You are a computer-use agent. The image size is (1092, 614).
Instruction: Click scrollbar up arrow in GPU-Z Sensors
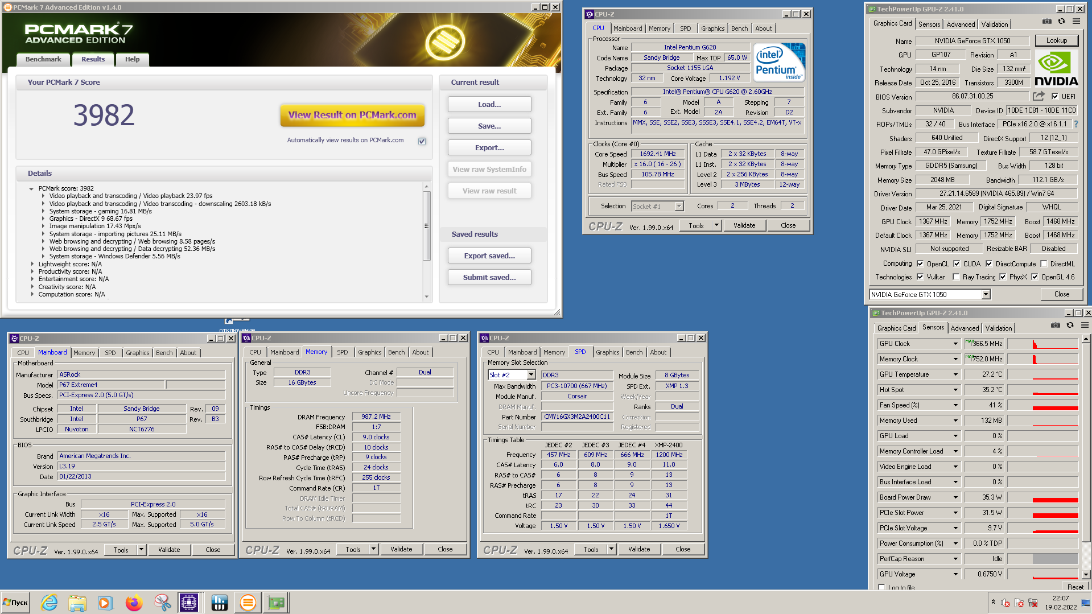1086,339
